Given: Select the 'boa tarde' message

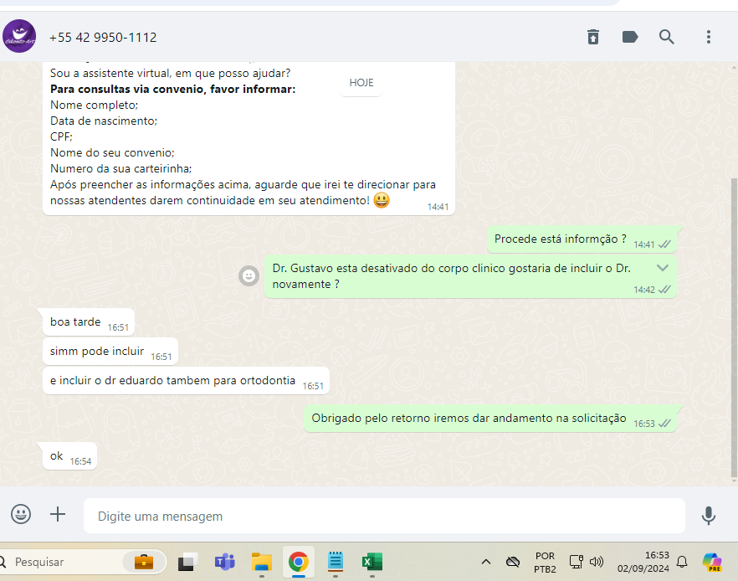Looking at the screenshot, I should [89, 322].
